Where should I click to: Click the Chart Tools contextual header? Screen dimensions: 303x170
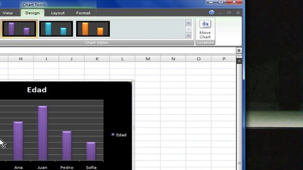tap(34, 4)
